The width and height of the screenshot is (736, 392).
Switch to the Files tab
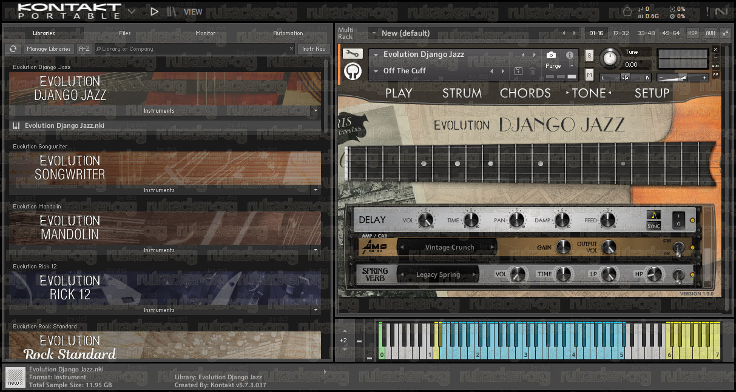(x=124, y=33)
